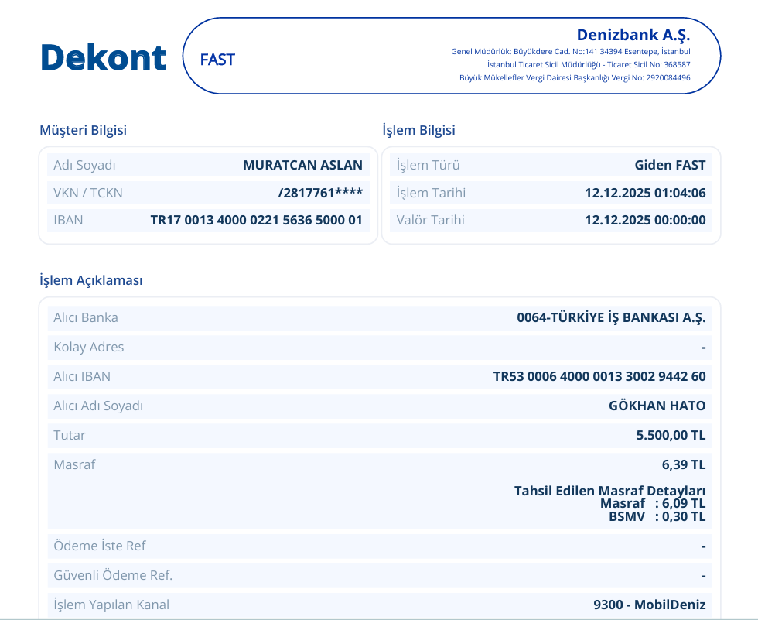The width and height of the screenshot is (758, 620).
Task: Click the Dekont title heading
Action: 104,57
